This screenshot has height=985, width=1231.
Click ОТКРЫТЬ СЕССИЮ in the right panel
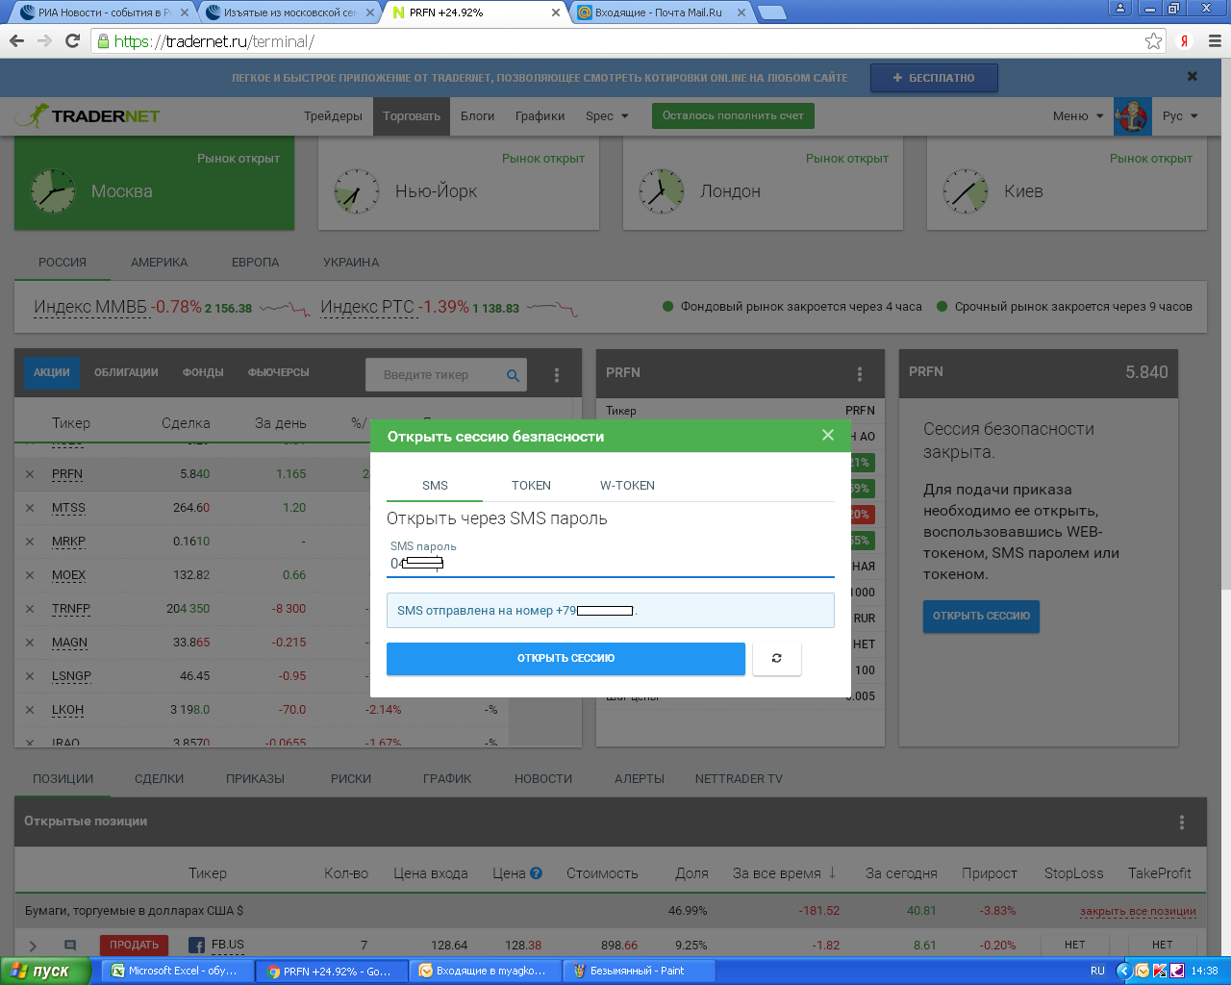pos(981,616)
